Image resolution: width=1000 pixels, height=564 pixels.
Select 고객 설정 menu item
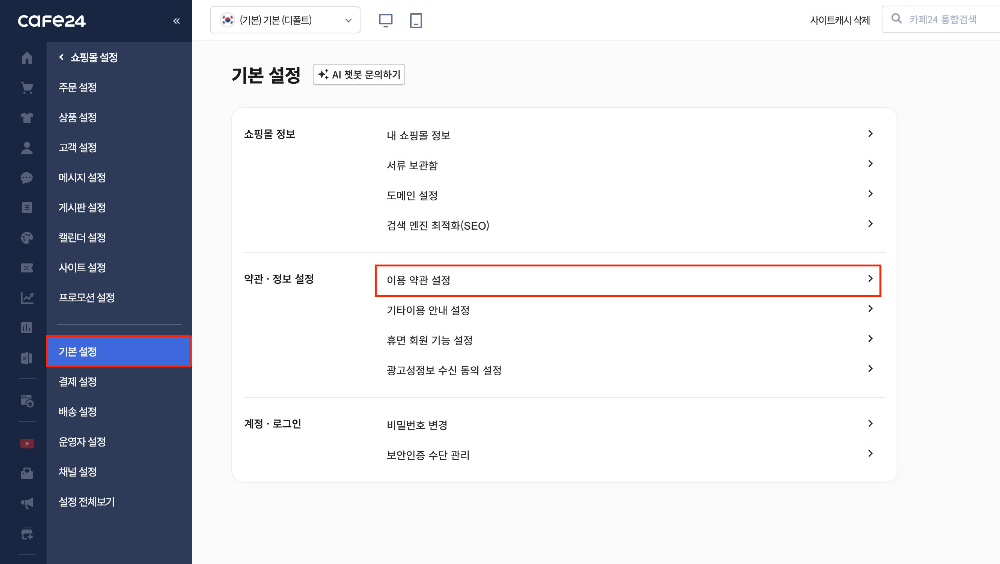(119, 148)
